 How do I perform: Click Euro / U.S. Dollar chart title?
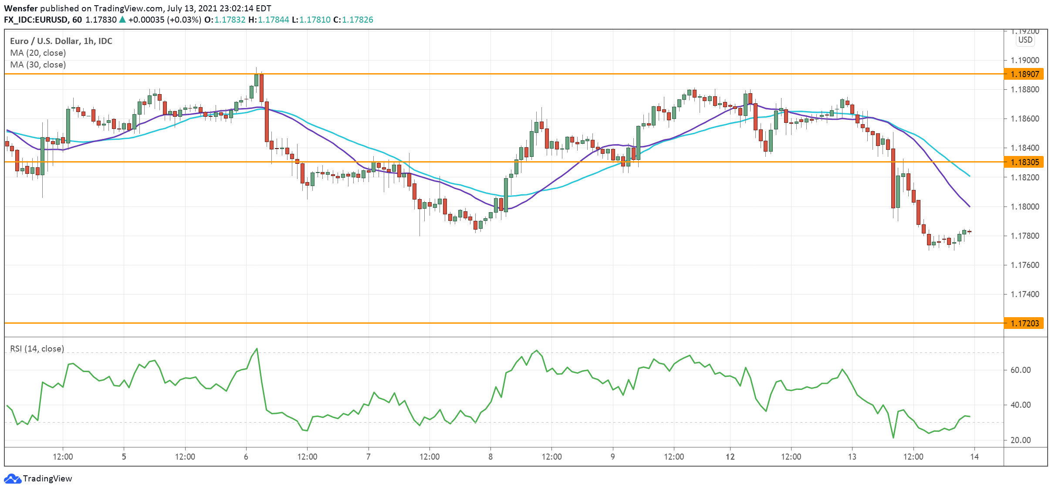tap(61, 41)
